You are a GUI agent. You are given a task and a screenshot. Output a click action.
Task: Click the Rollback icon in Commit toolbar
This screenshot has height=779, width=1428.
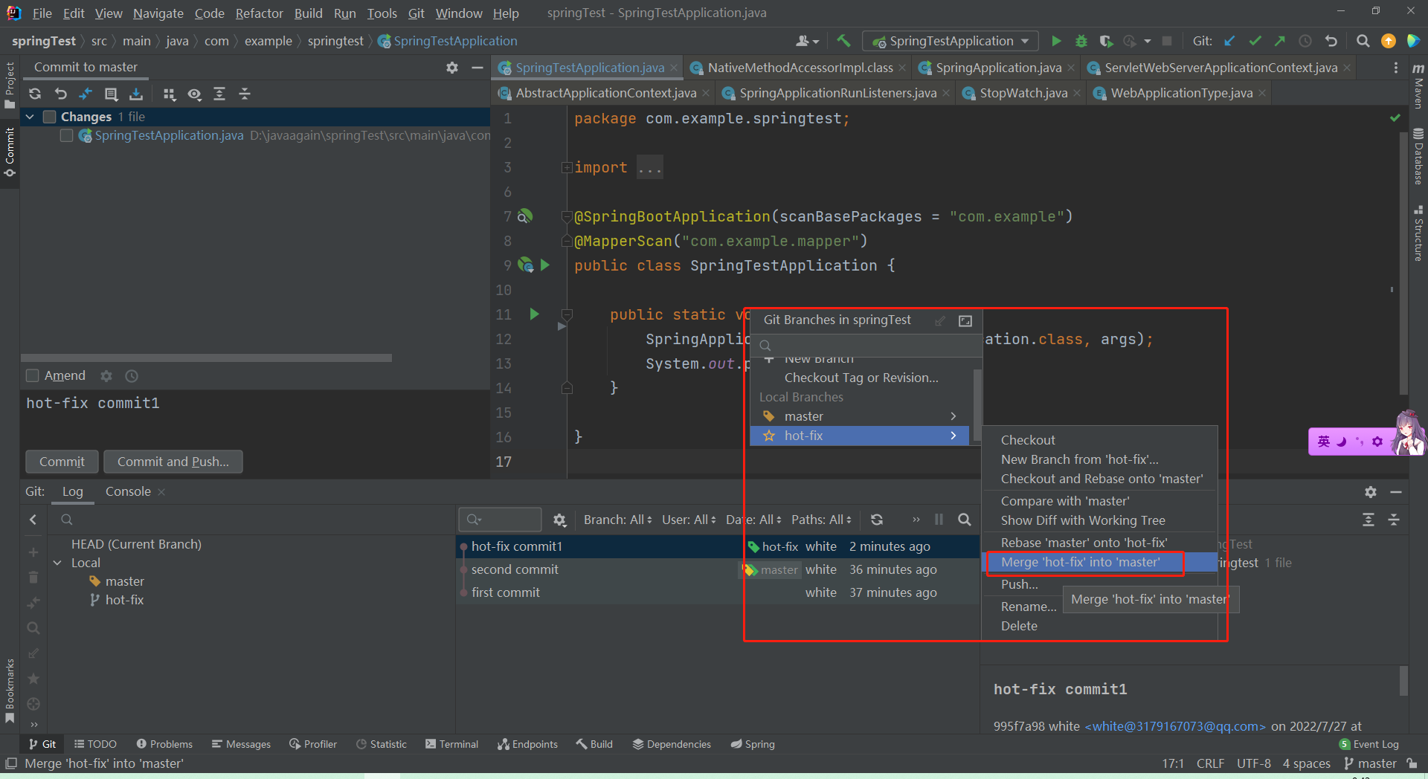pos(60,94)
